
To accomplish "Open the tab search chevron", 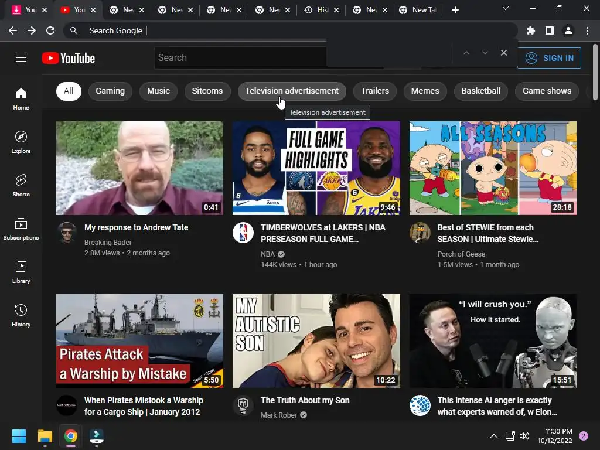I will tap(506, 8).
